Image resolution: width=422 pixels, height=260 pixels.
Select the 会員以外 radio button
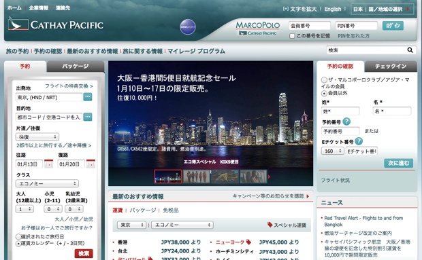point(324,94)
